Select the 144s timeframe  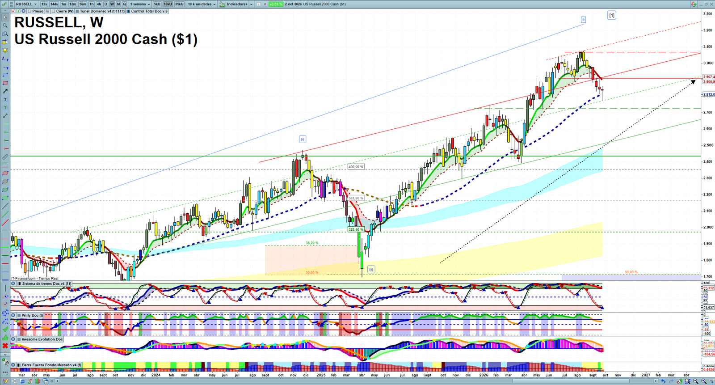coord(54,4)
